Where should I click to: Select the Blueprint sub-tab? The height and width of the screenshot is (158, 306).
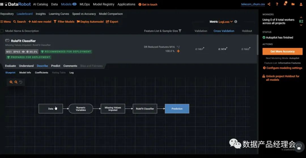click(x=10, y=73)
